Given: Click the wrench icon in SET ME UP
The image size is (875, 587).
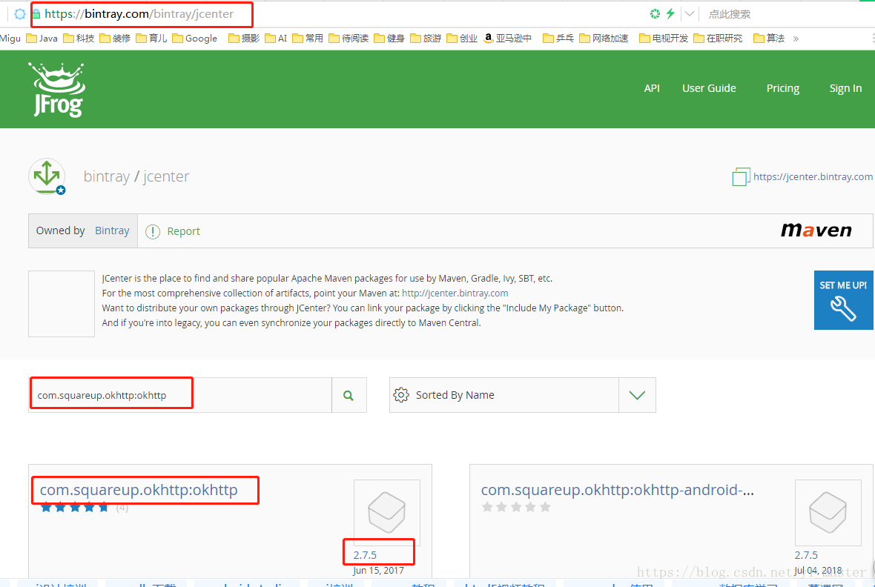Looking at the screenshot, I should (843, 308).
